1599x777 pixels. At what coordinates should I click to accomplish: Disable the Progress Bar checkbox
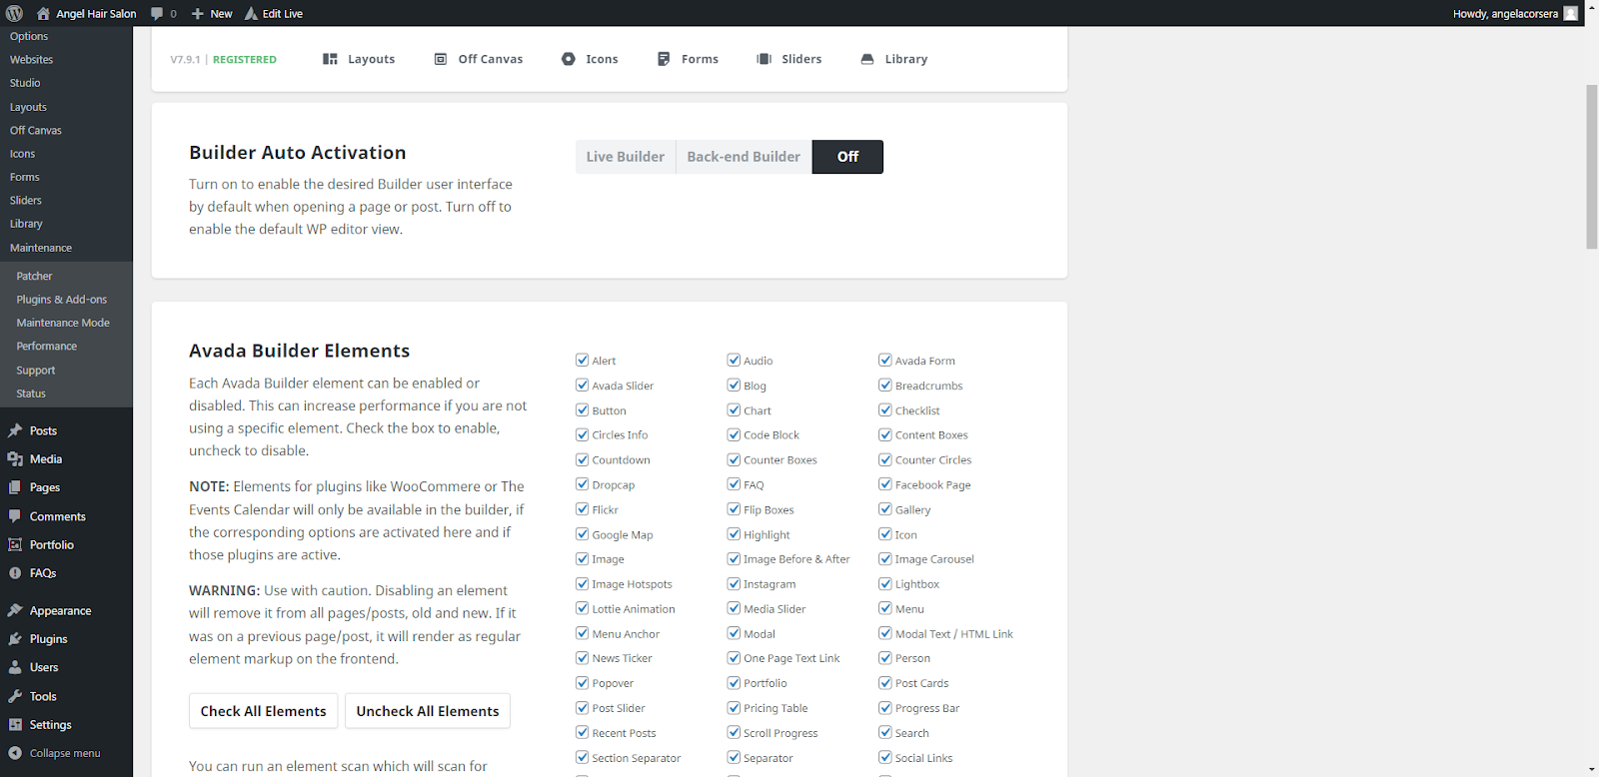pyautogui.click(x=885, y=708)
